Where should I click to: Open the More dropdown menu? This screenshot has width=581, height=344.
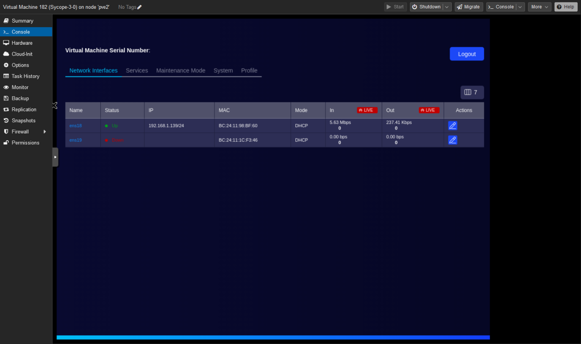(x=539, y=7)
